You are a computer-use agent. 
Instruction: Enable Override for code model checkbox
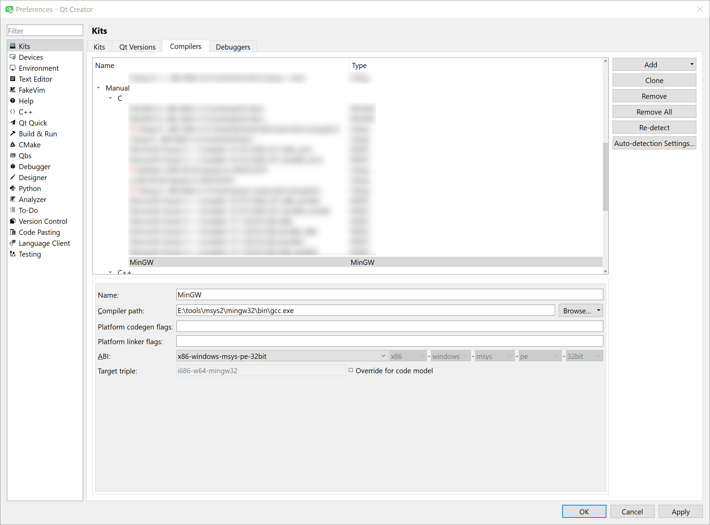point(351,370)
